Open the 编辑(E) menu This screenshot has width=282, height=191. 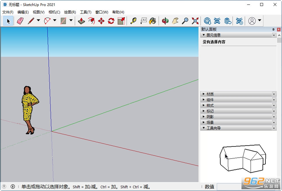(x=23, y=12)
